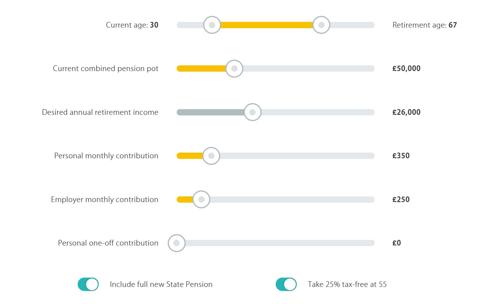Disable Include full new State Pension

[88, 284]
